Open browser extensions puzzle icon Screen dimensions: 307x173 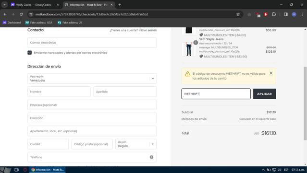tap(274, 14)
